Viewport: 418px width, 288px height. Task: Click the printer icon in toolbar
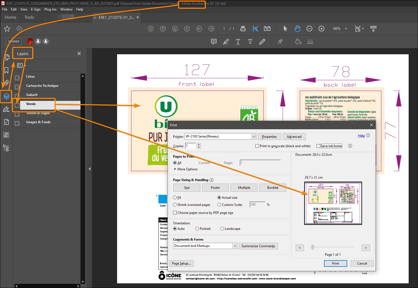pyautogui.click(x=243, y=29)
